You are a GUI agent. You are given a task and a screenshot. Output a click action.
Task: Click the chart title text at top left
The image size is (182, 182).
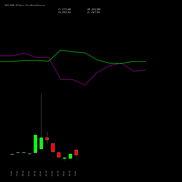pos(25,5)
